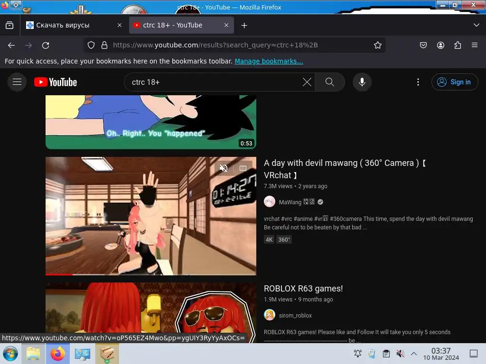This screenshot has width=486, height=364.
Task: Start search with voice microphone
Action: 362,82
